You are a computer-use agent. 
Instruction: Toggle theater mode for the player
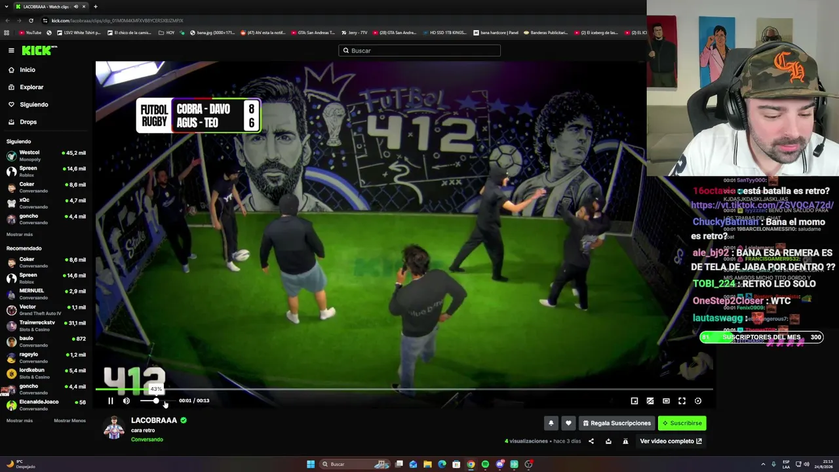coord(666,401)
